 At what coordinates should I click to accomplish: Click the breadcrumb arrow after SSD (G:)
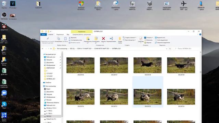(x=76, y=49)
